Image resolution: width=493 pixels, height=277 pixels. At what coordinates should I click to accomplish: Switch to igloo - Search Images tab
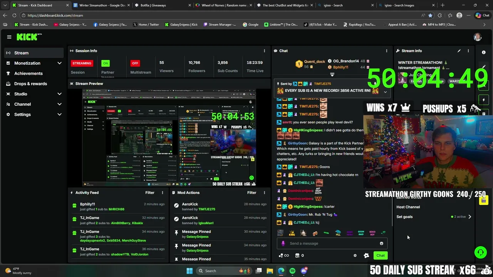coord(406,5)
